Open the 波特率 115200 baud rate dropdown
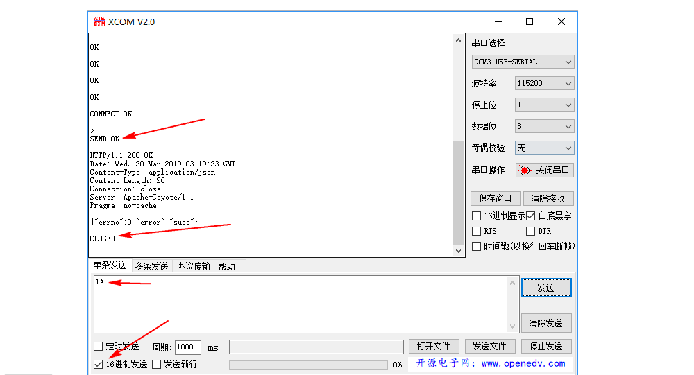Screen dimensions: 694x375 point(544,83)
